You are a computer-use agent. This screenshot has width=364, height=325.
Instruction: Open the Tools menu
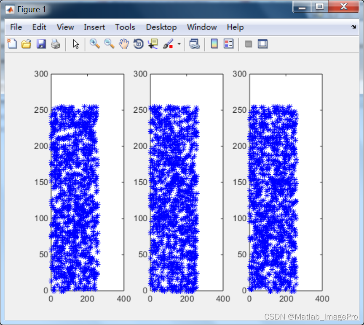pyautogui.click(x=125, y=27)
